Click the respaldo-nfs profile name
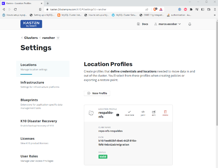Viewport: 218px width, 168px height. [106, 115]
